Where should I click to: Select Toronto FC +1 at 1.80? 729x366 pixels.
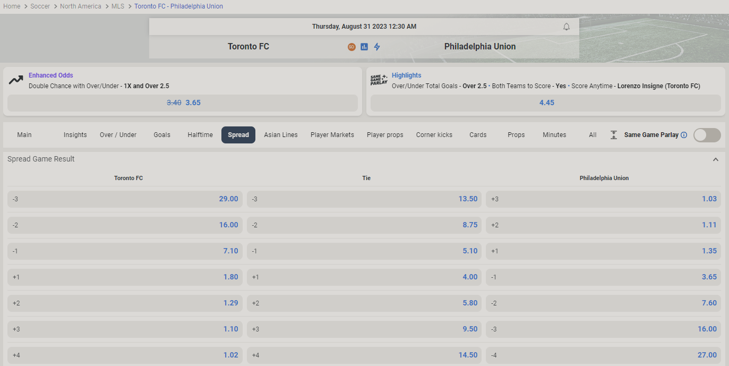point(125,277)
